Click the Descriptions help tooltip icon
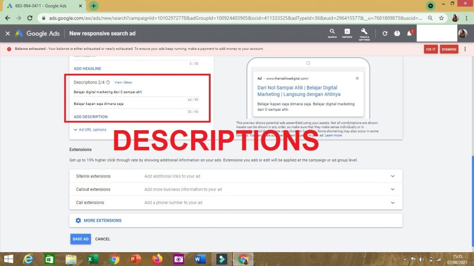Image resolution: width=474 pixels, height=266 pixels. coord(108,83)
